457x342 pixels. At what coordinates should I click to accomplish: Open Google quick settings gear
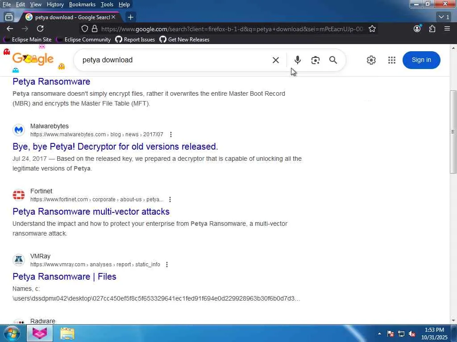click(x=371, y=60)
